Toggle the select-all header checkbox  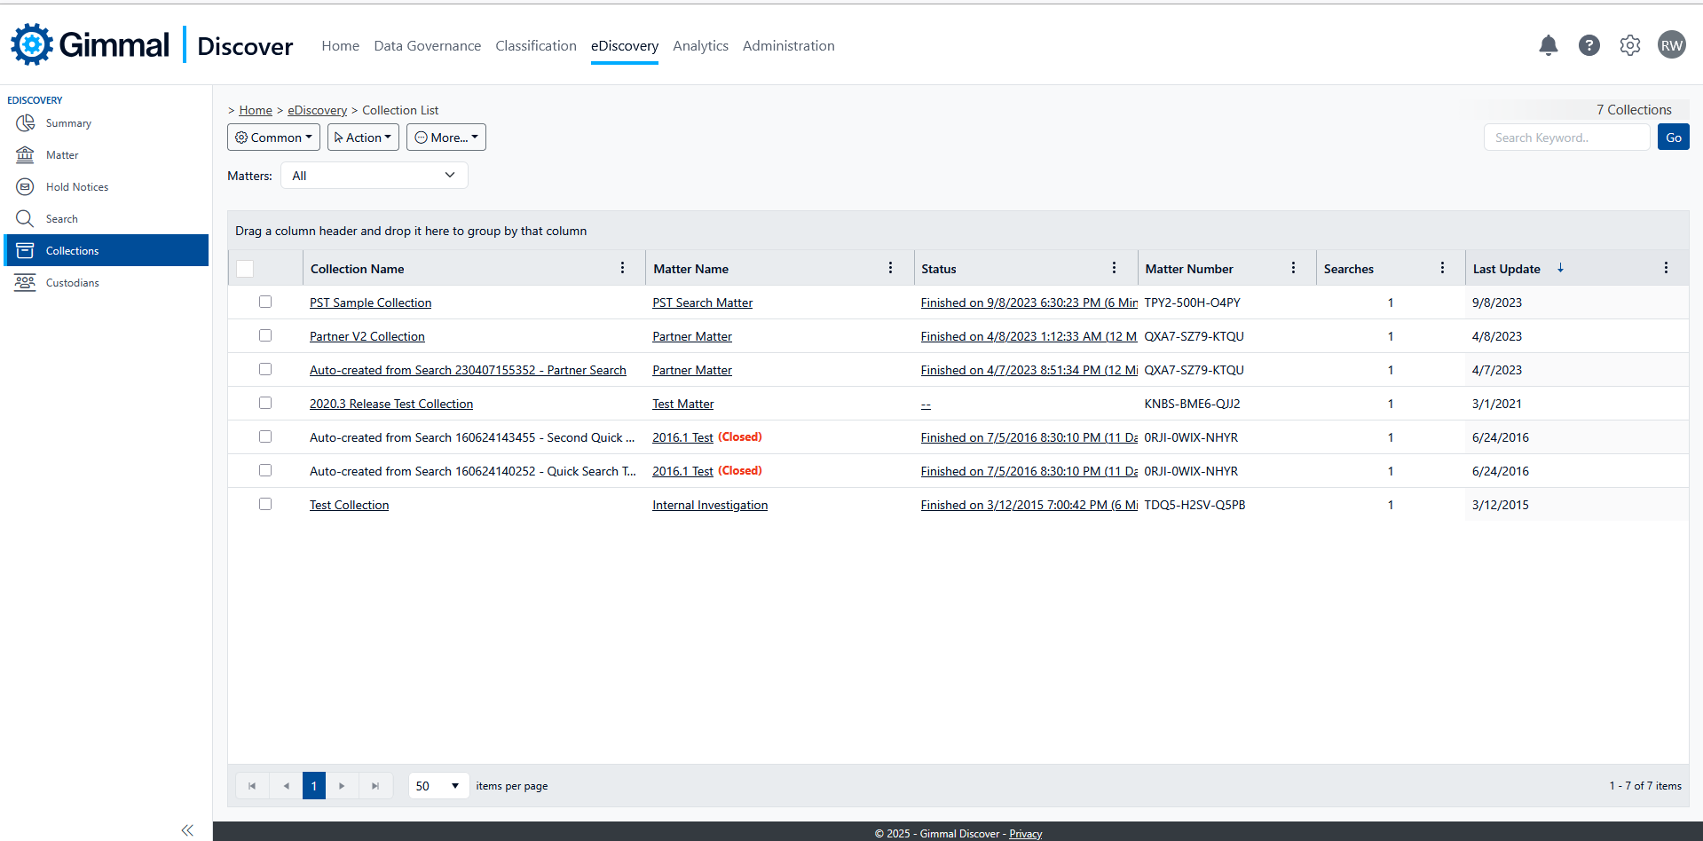tap(246, 269)
